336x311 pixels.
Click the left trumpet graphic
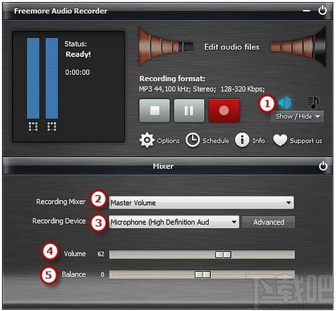[x=165, y=46]
